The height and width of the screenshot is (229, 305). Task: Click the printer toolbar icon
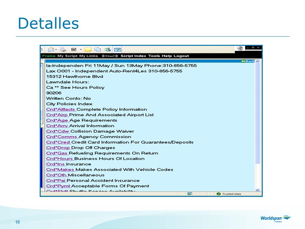63,50
